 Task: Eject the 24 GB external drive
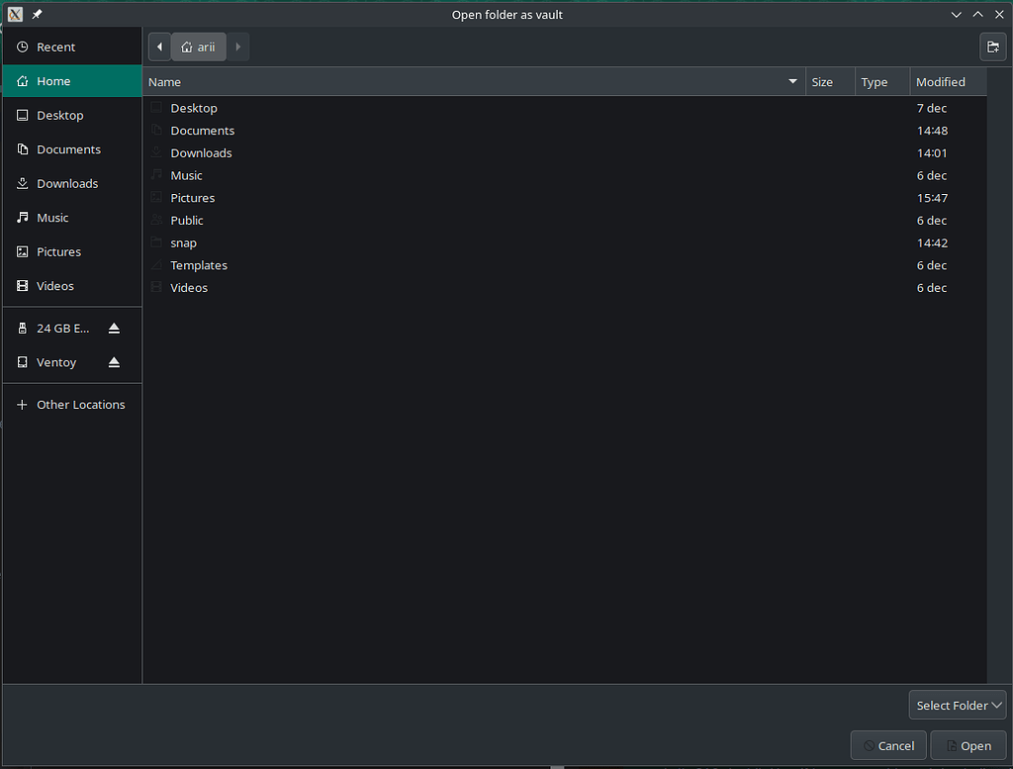click(x=114, y=327)
